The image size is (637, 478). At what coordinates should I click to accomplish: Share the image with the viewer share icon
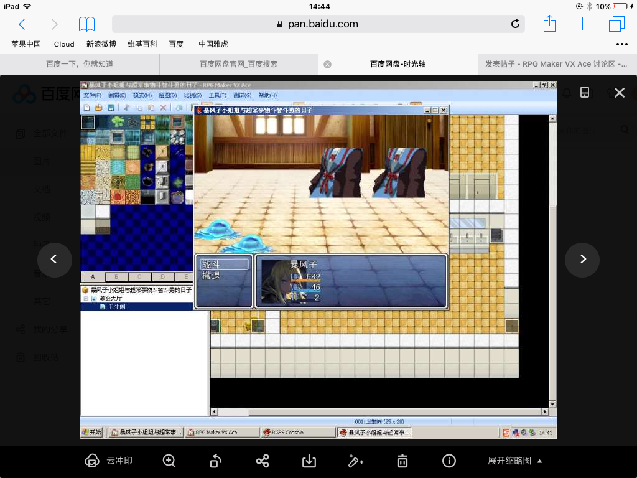coord(263,461)
